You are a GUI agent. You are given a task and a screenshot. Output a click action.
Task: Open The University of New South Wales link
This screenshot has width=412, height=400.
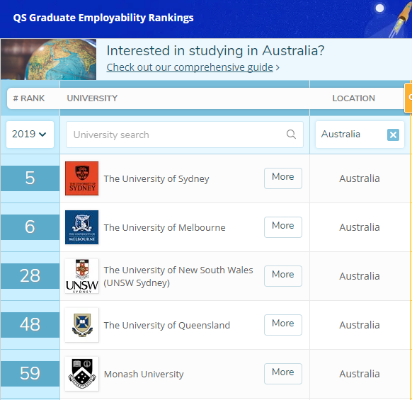[178, 276]
